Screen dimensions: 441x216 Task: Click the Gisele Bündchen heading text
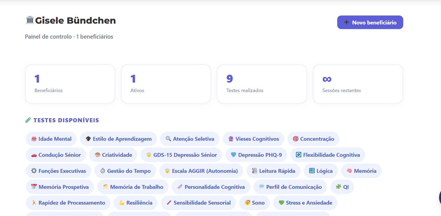(76, 20)
